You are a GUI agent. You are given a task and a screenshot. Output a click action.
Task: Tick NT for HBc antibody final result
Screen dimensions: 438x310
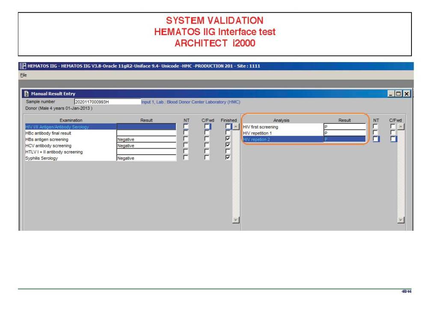pyautogui.click(x=186, y=133)
